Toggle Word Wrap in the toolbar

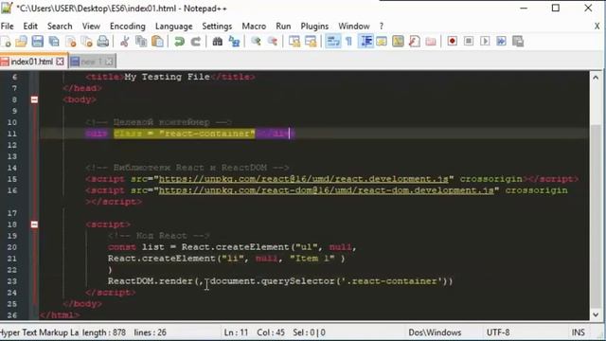[x=333, y=42]
